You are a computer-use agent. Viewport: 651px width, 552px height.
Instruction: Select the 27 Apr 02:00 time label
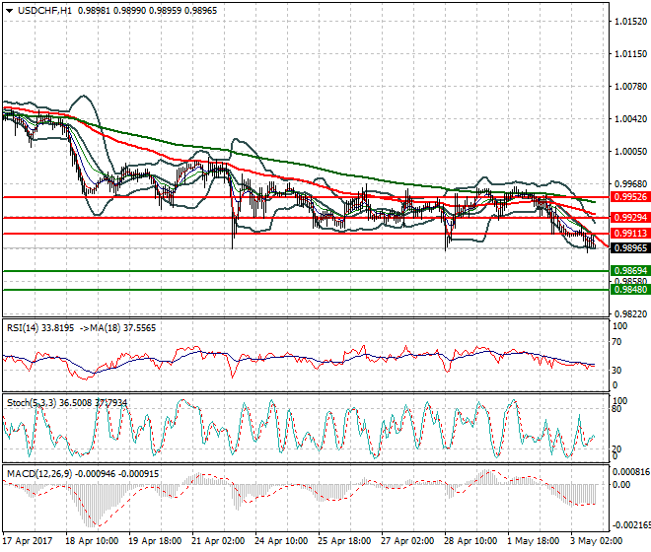click(x=407, y=541)
